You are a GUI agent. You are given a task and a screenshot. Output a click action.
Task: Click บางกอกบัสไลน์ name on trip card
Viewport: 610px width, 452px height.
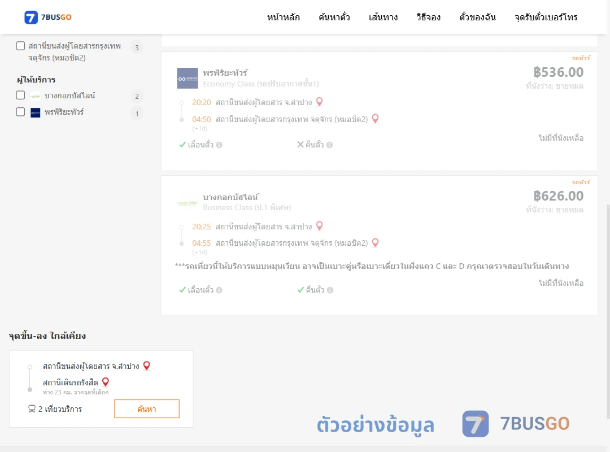point(230,197)
